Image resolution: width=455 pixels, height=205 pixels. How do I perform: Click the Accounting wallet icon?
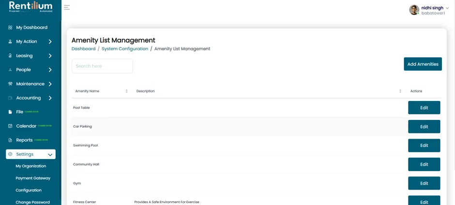point(10,98)
